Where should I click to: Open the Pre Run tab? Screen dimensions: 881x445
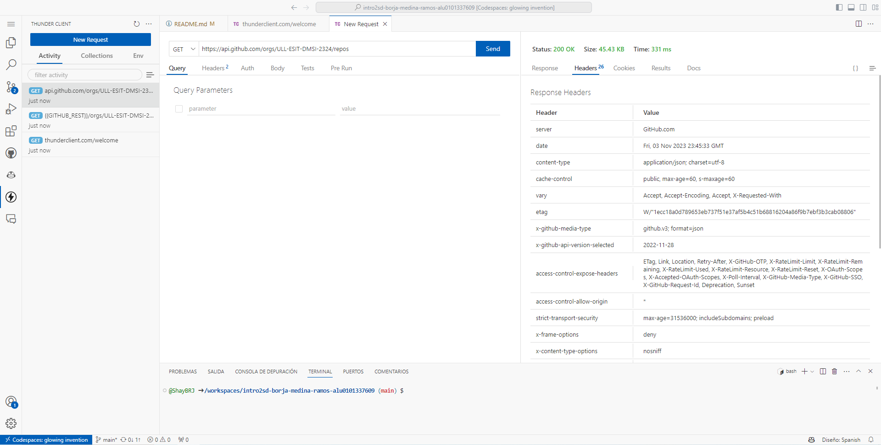coord(341,68)
